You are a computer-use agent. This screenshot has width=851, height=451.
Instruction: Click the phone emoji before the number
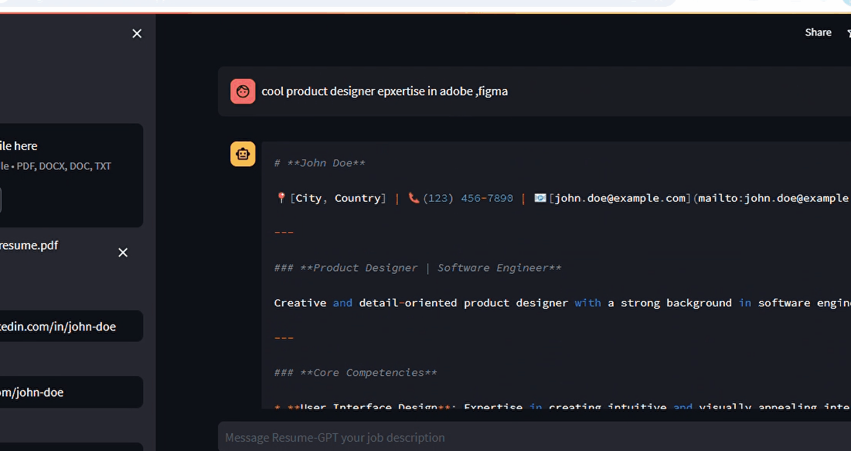point(414,198)
